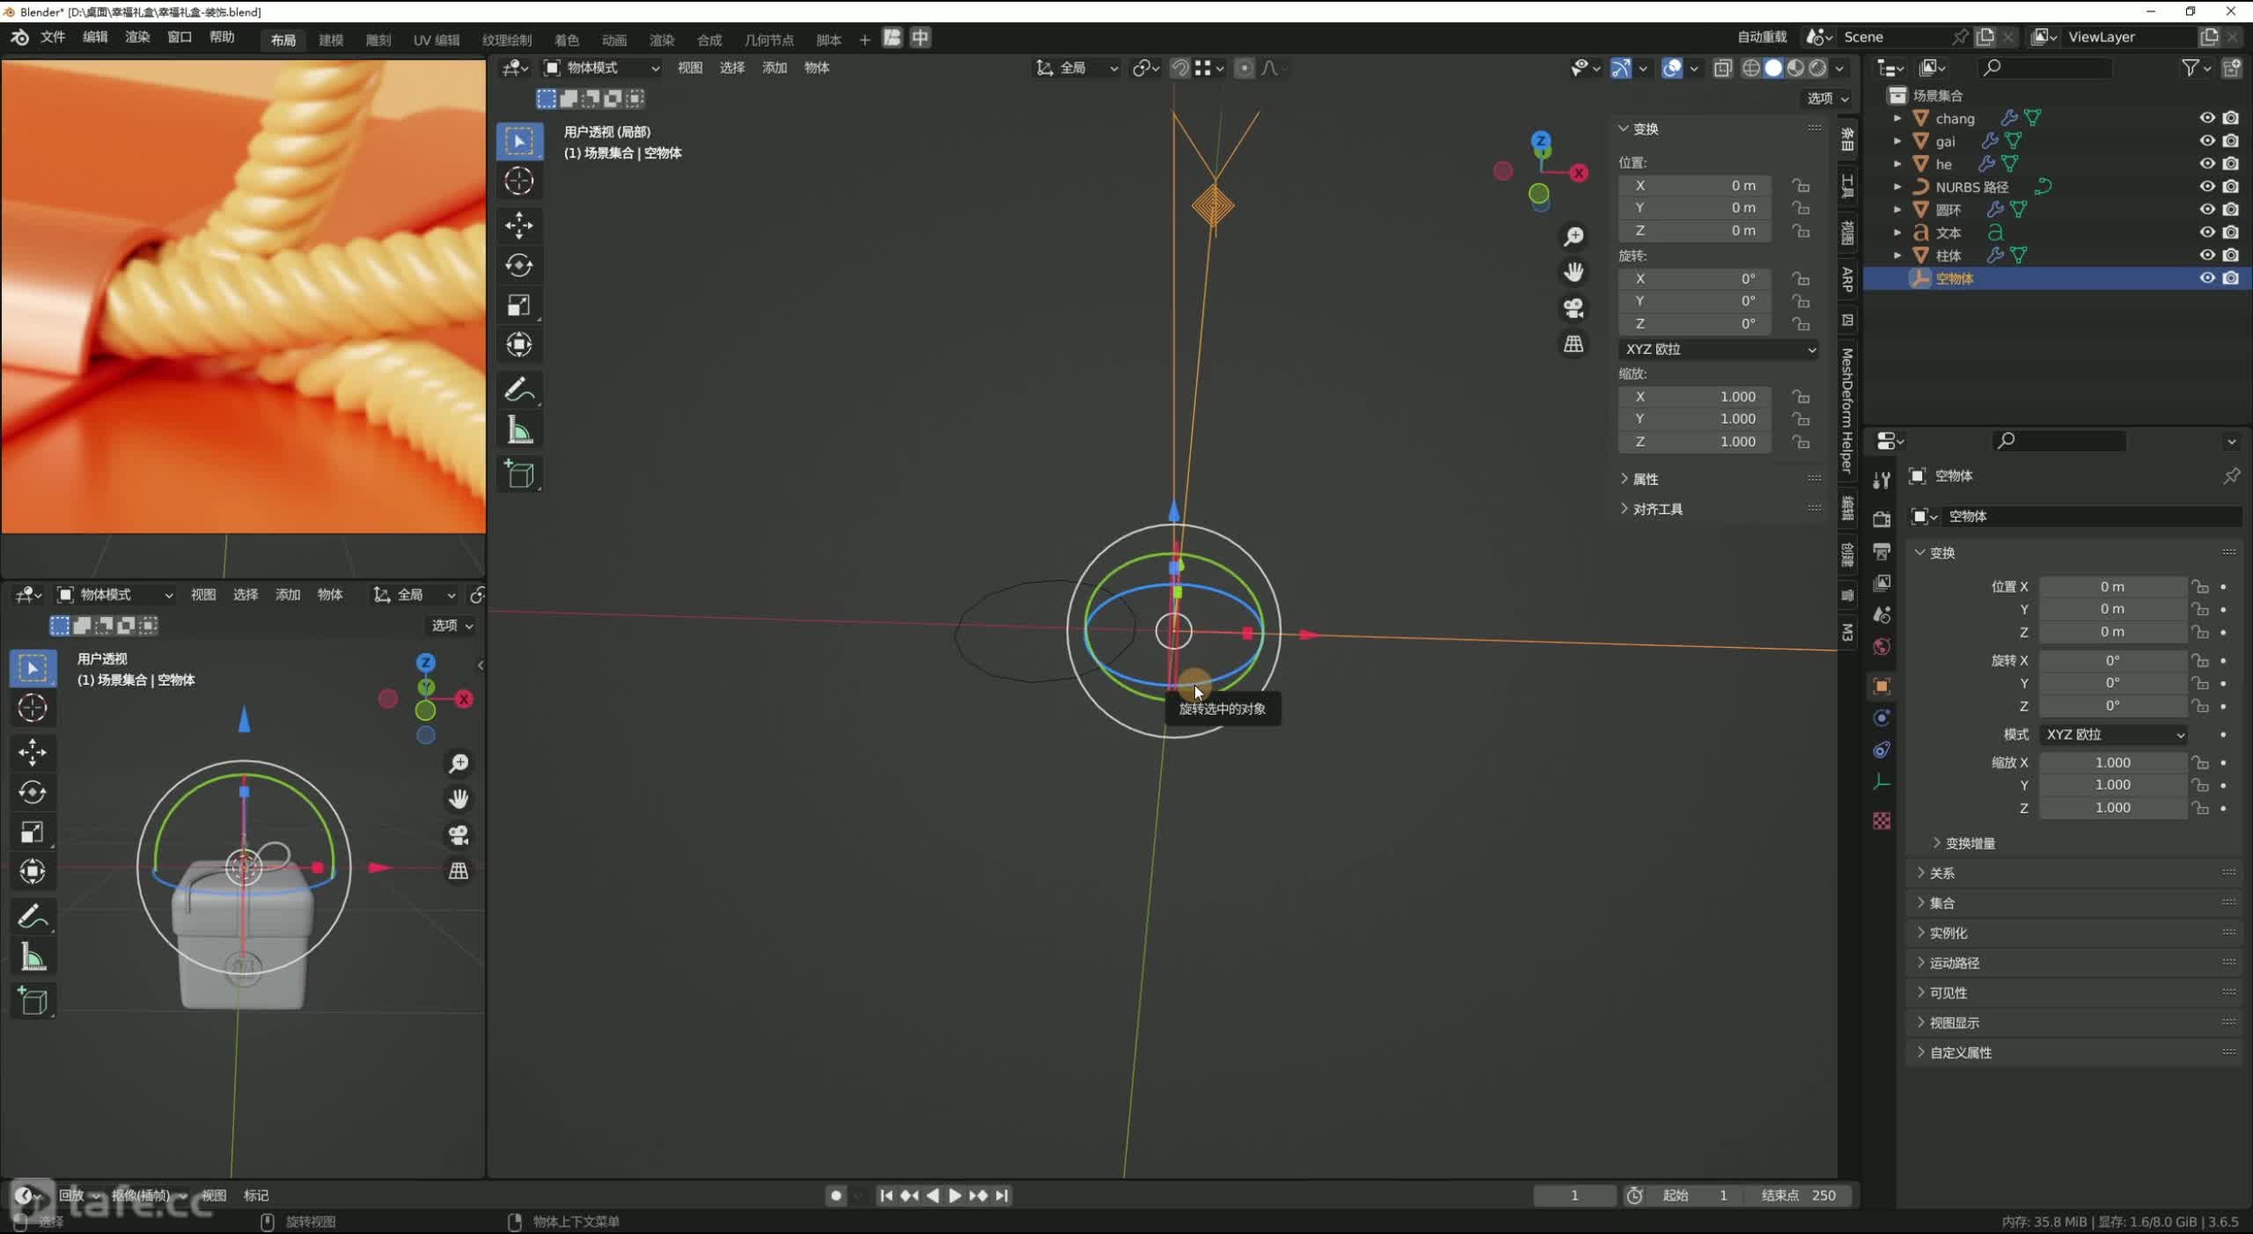
Task: Select the Move tool in main viewport toolbar
Action: (519, 224)
